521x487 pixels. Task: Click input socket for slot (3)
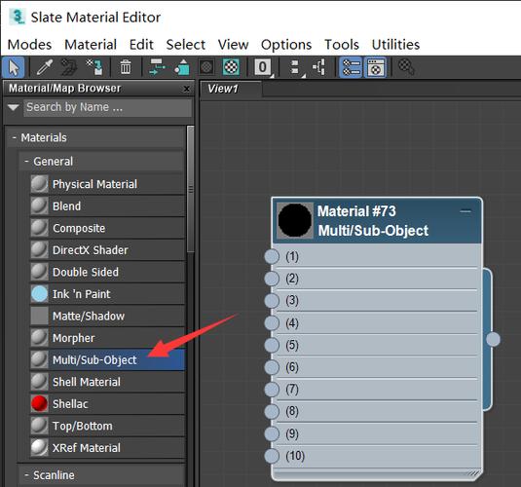(x=272, y=301)
